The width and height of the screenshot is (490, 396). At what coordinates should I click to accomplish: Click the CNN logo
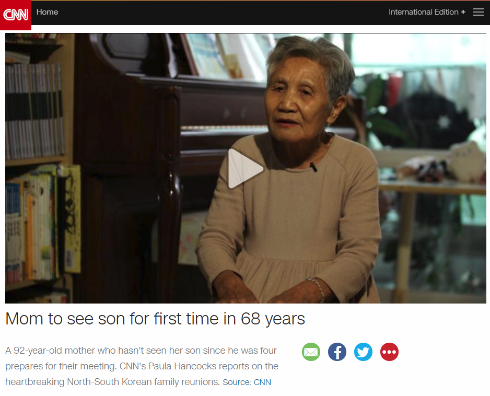coord(16,15)
